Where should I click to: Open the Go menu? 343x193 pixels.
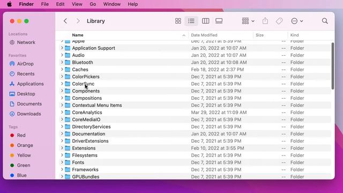93,4
